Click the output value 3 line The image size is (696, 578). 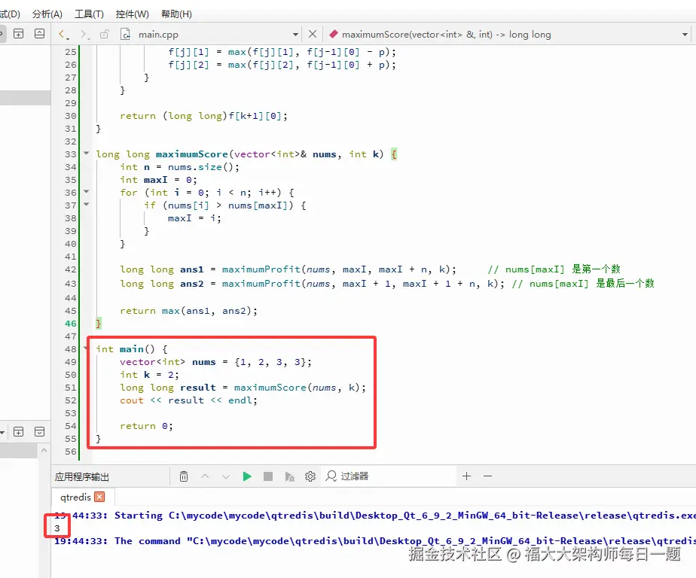click(x=56, y=528)
